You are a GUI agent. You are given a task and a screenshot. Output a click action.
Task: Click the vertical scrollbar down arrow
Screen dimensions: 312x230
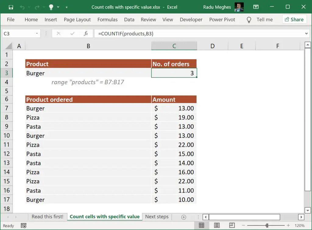pyautogui.click(x=308, y=210)
